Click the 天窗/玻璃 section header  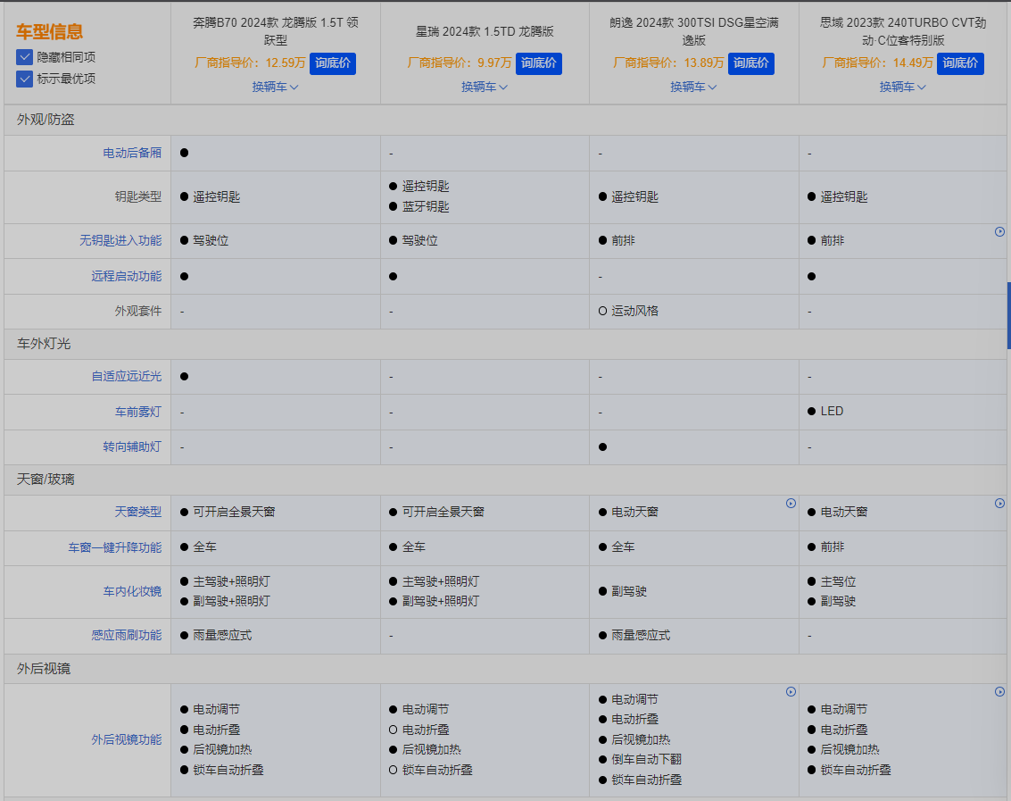(46, 480)
